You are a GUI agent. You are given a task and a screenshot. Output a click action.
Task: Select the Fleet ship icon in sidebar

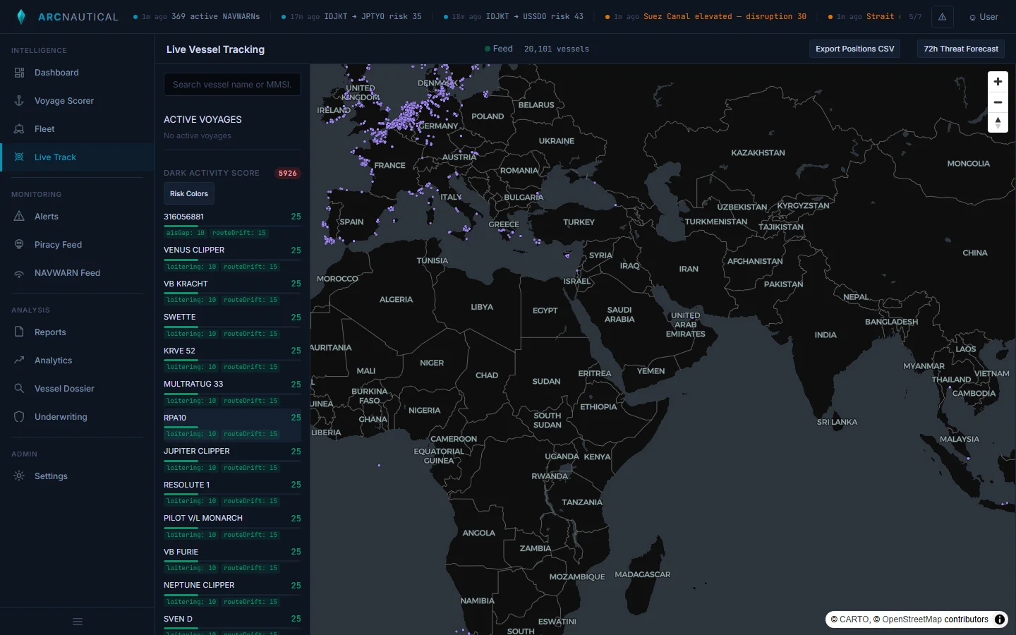coord(19,129)
